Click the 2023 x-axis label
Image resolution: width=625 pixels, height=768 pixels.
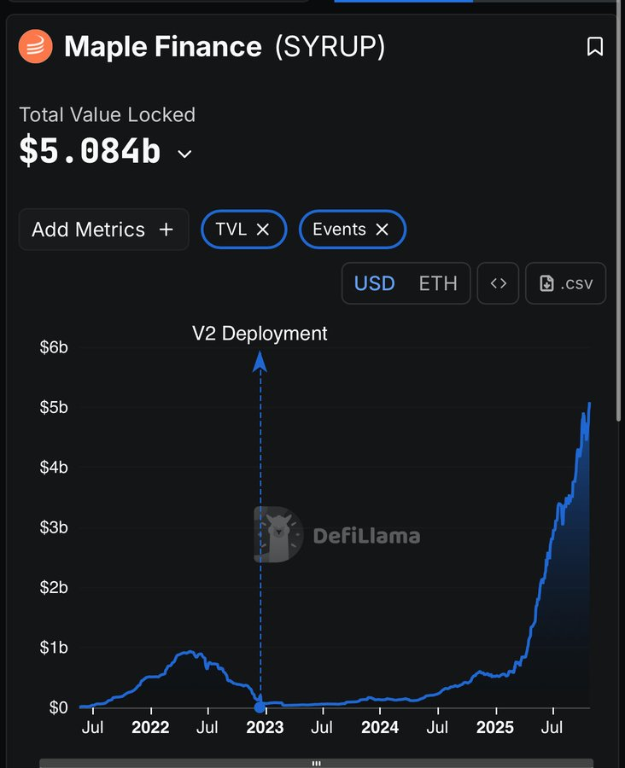(x=265, y=727)
